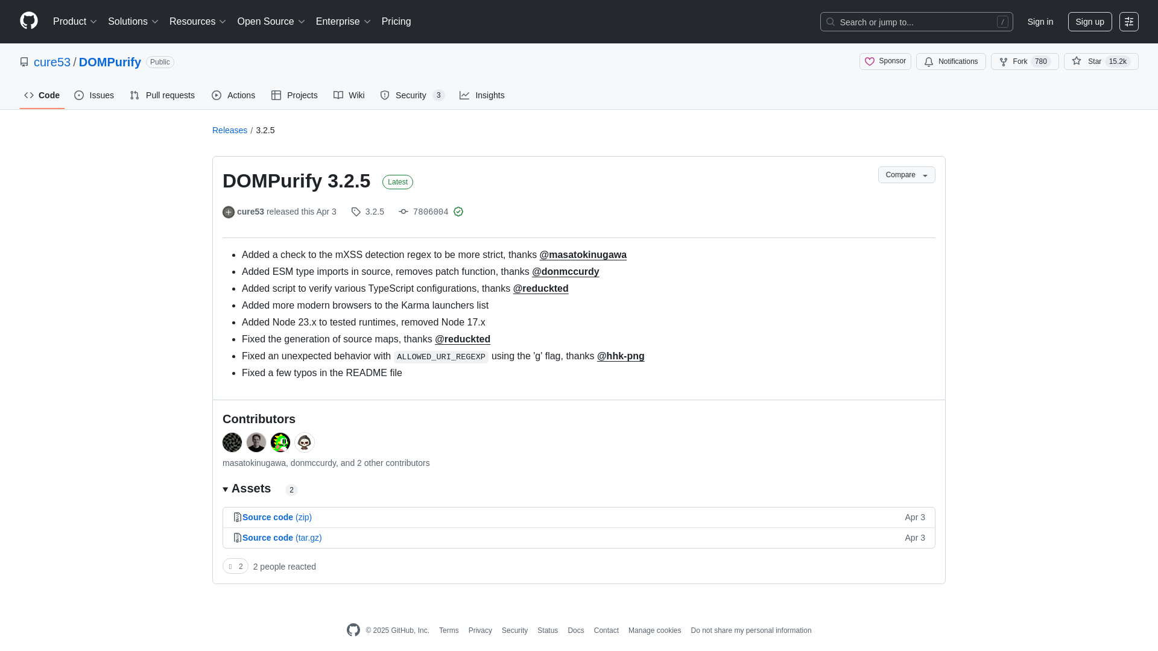Click the Sponsor heart button

point(885,61)
